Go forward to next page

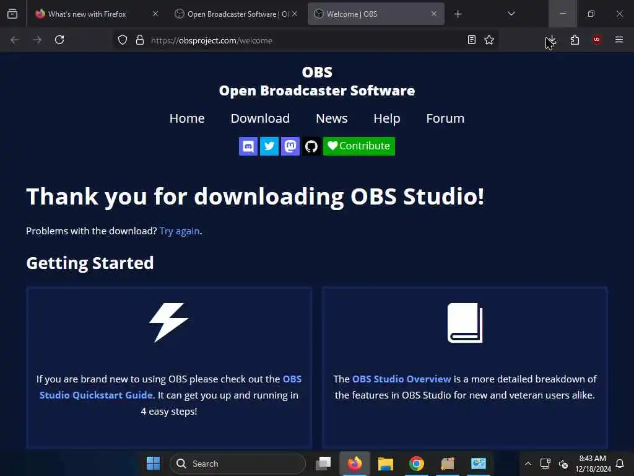click(x=37, y=40)
